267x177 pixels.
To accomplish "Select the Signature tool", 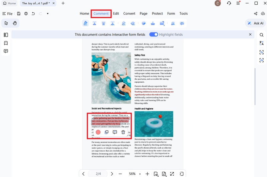I will pyautogui.click(x=173, y=23).
